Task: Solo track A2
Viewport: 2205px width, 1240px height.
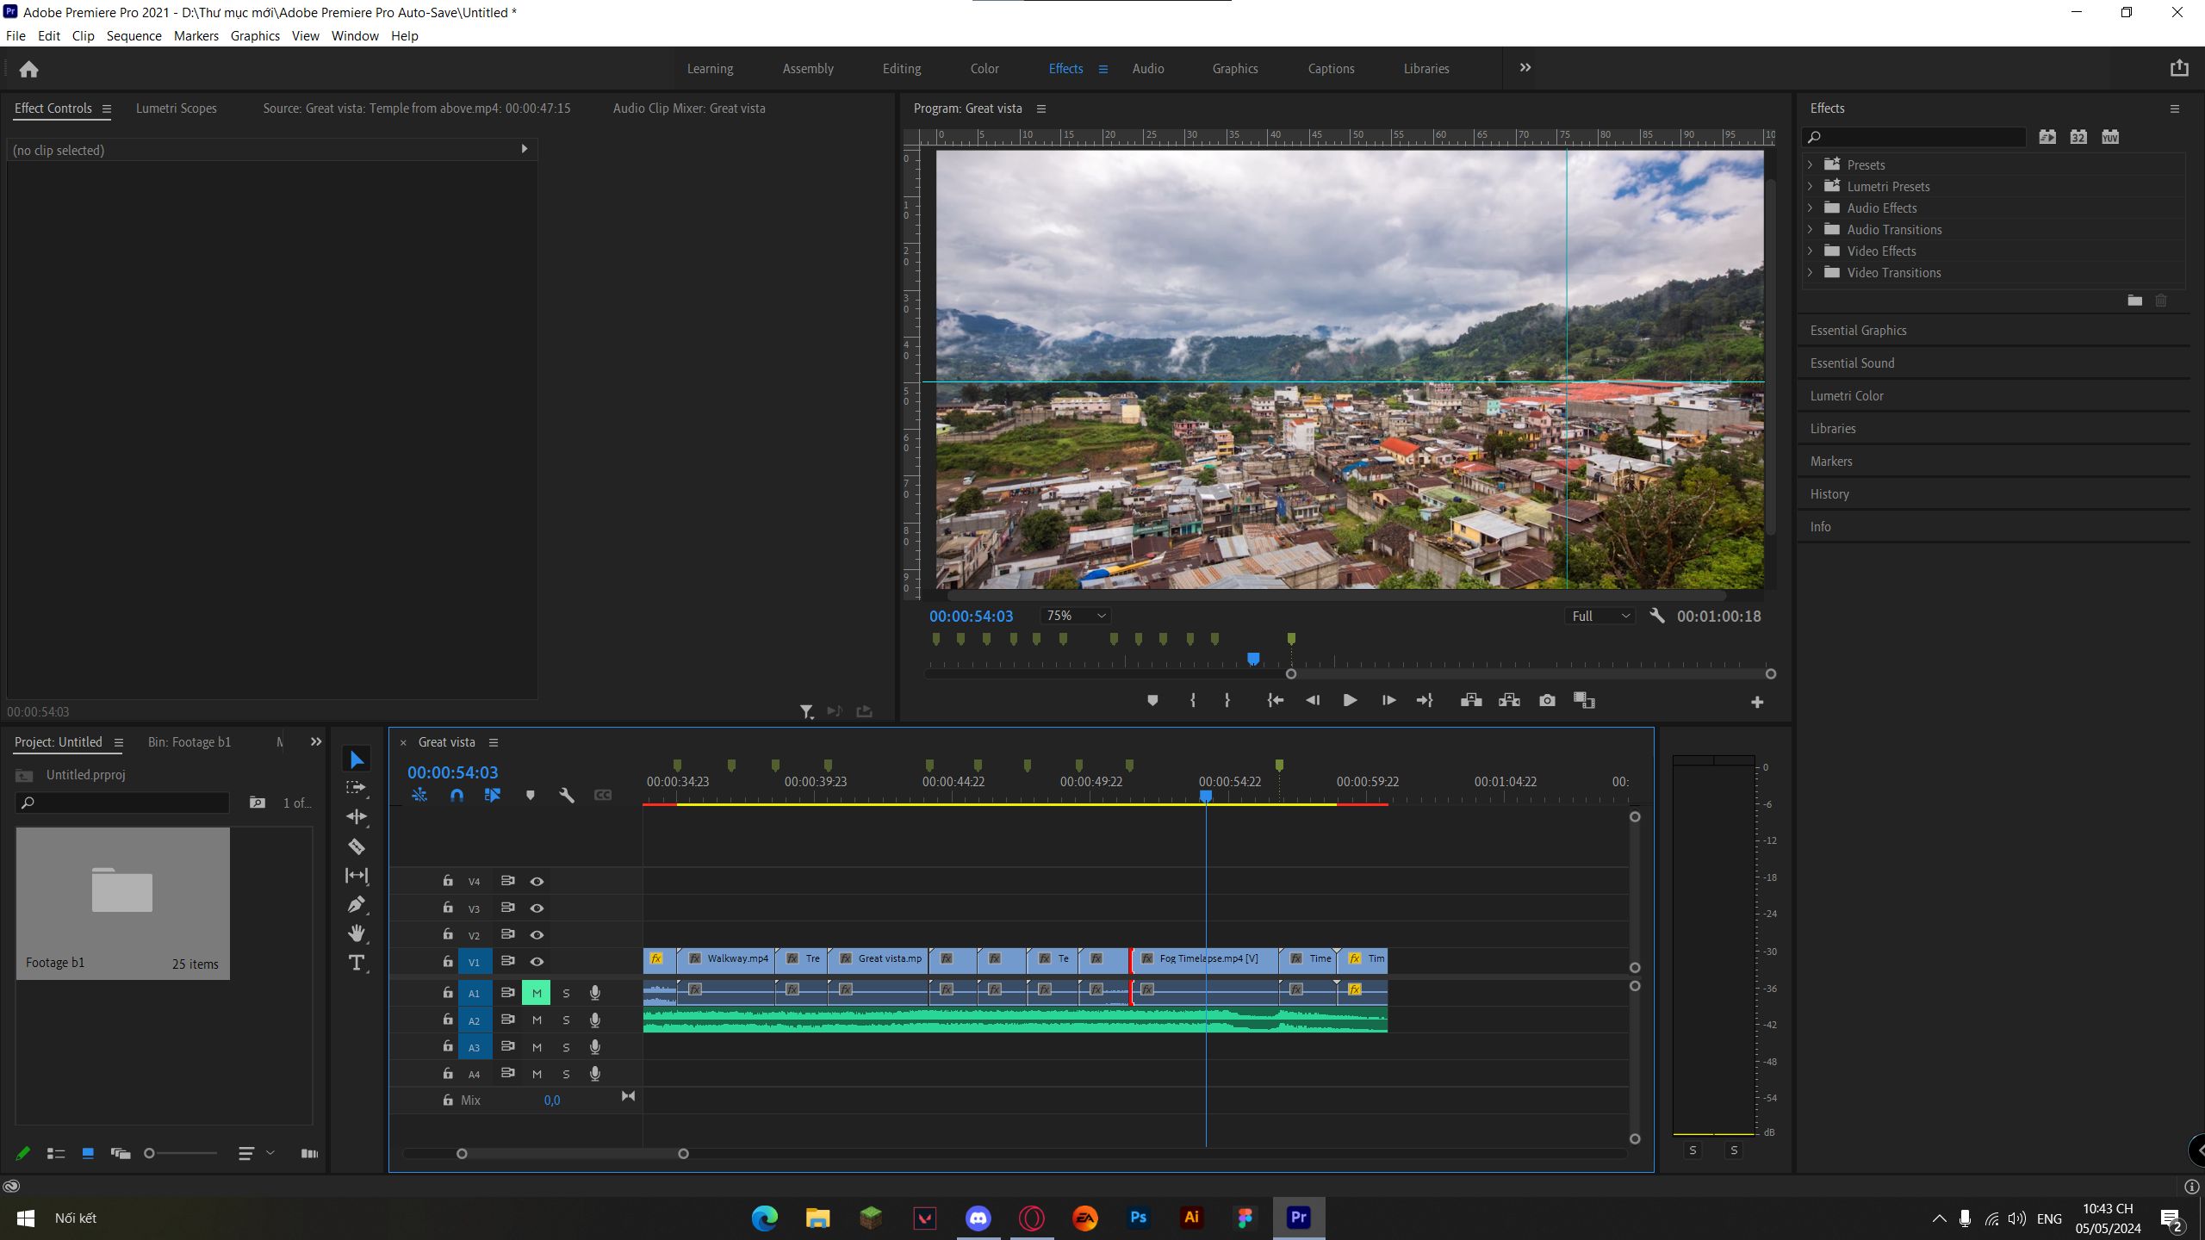Action: tap(566, 1020)
